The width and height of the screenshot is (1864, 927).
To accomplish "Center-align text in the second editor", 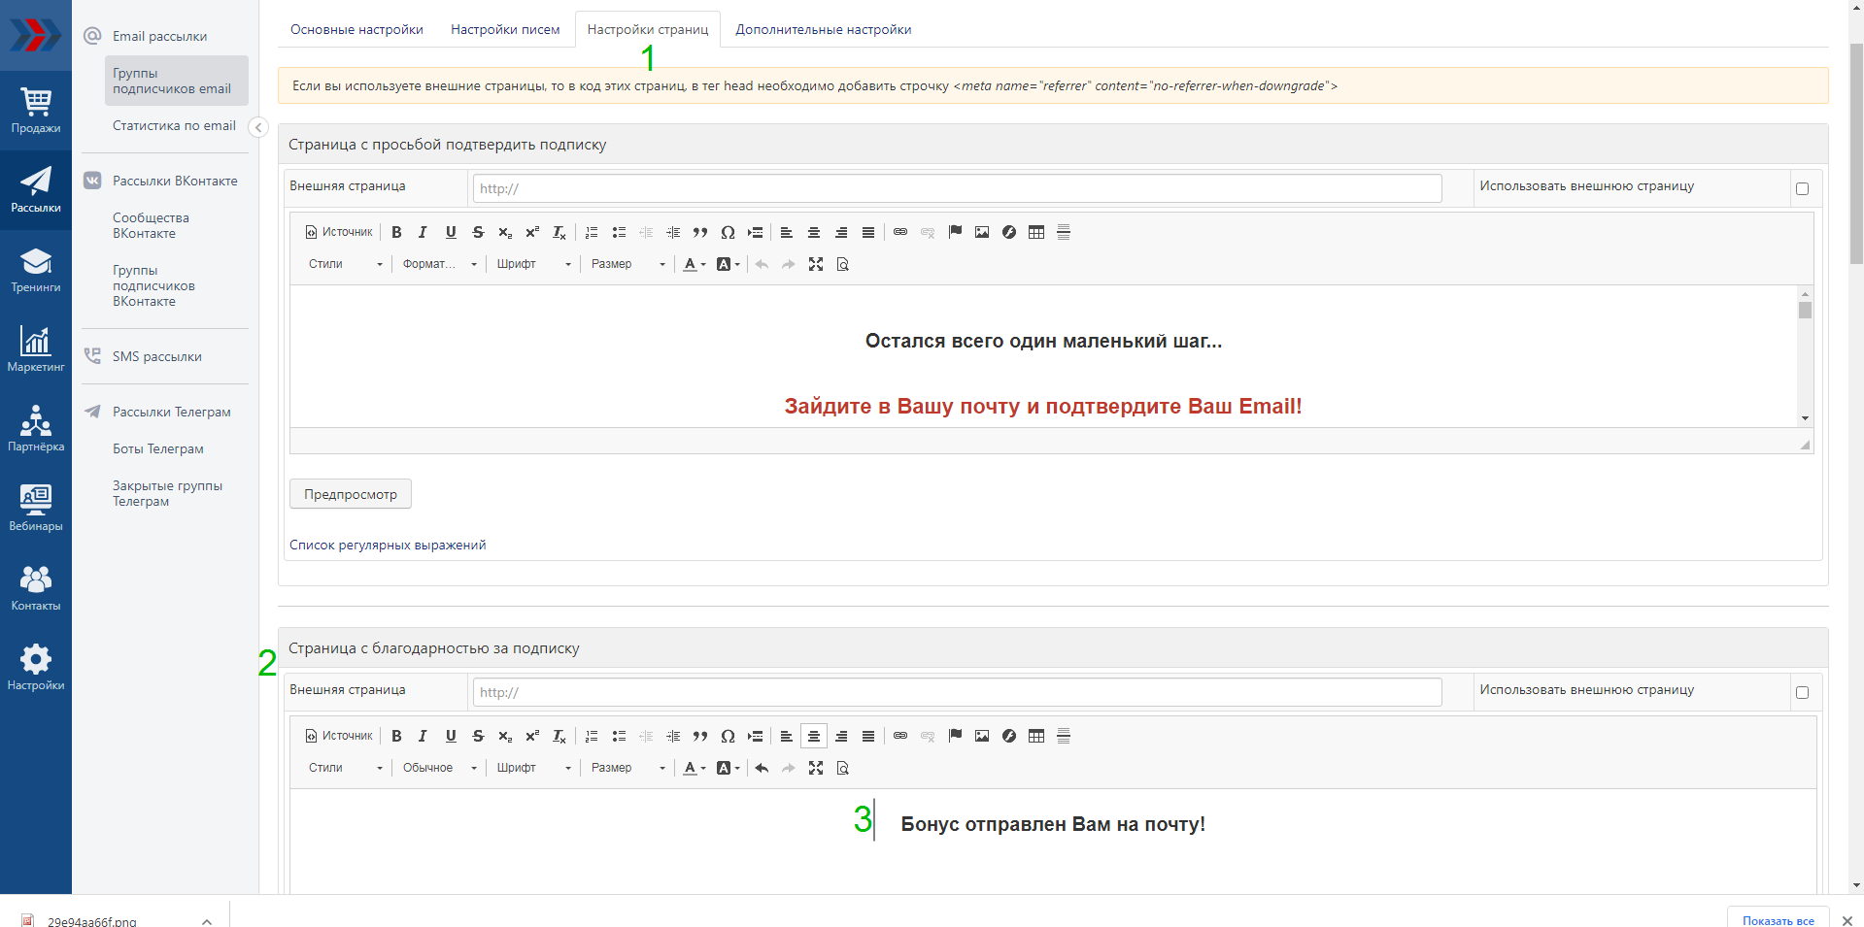I will coord(814,737).
